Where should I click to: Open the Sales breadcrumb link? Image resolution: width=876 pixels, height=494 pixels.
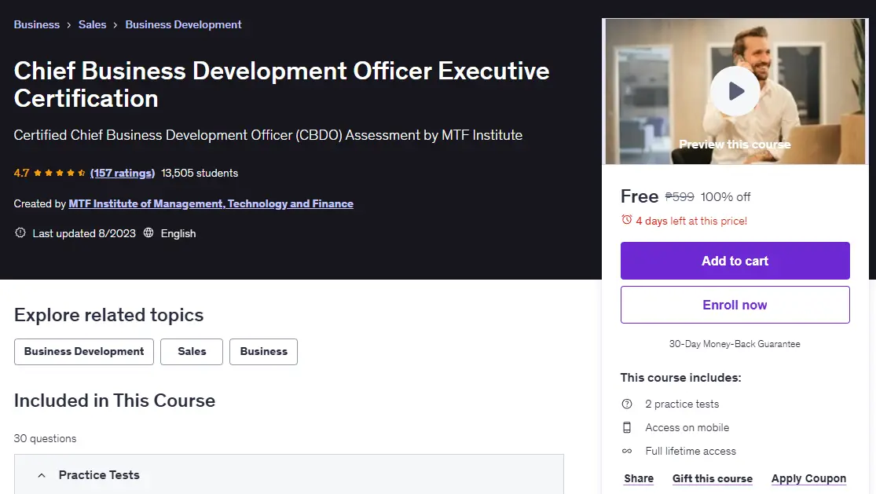[92, 24]
